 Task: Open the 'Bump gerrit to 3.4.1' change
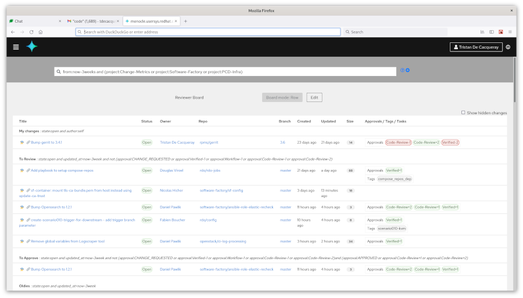point(46,143)
